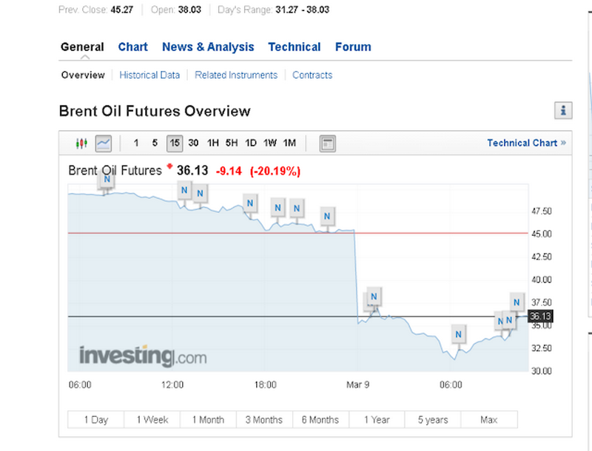Switch to the News & Analysis tab

tap(208, 47)
